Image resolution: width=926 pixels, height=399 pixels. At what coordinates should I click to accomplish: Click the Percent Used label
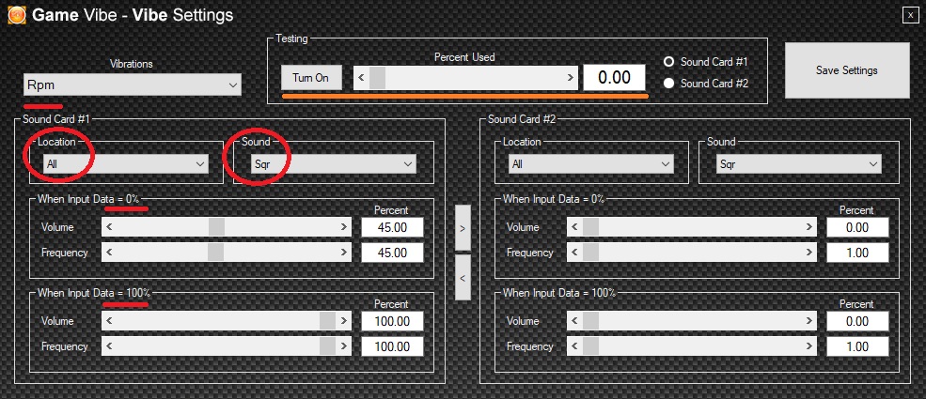click(464, 57)
